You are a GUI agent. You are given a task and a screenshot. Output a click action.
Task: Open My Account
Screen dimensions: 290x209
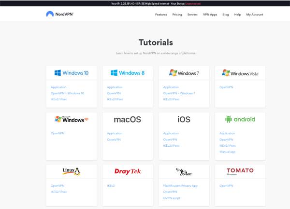point(255,14)
